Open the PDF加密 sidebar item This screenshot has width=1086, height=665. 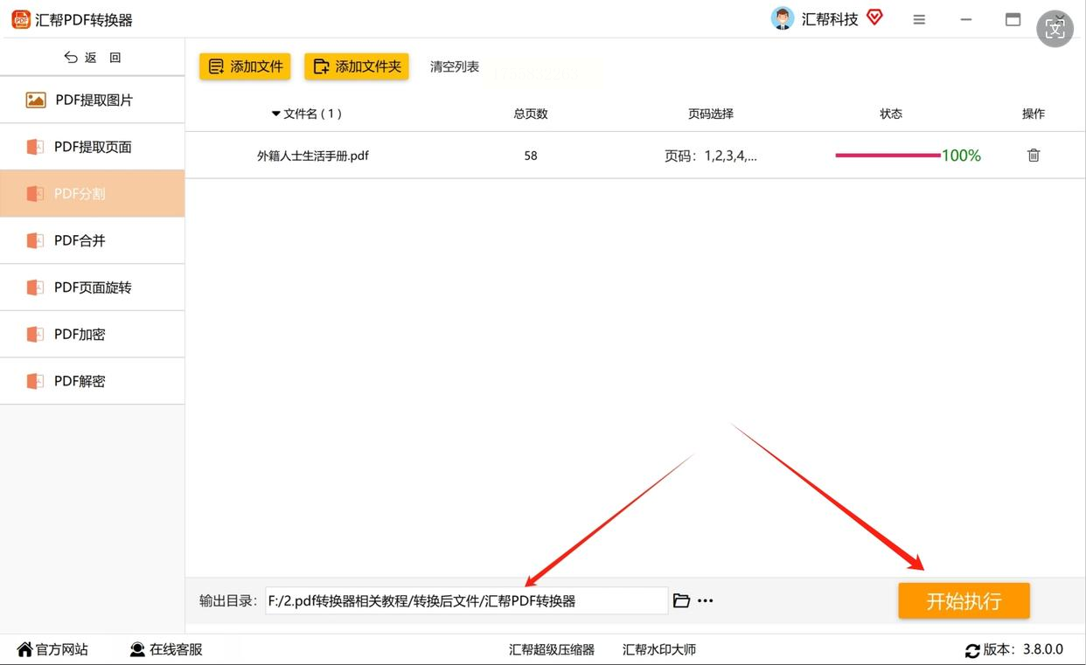(x=93, y=334)
